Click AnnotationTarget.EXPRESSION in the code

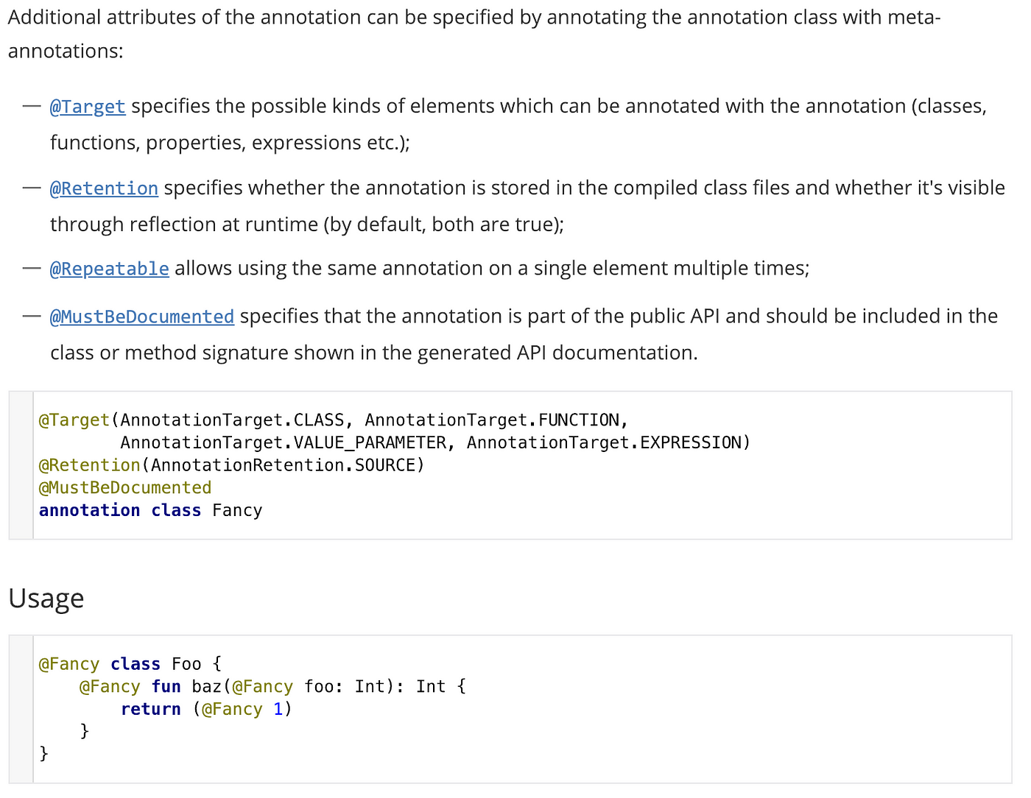[604, 442]
